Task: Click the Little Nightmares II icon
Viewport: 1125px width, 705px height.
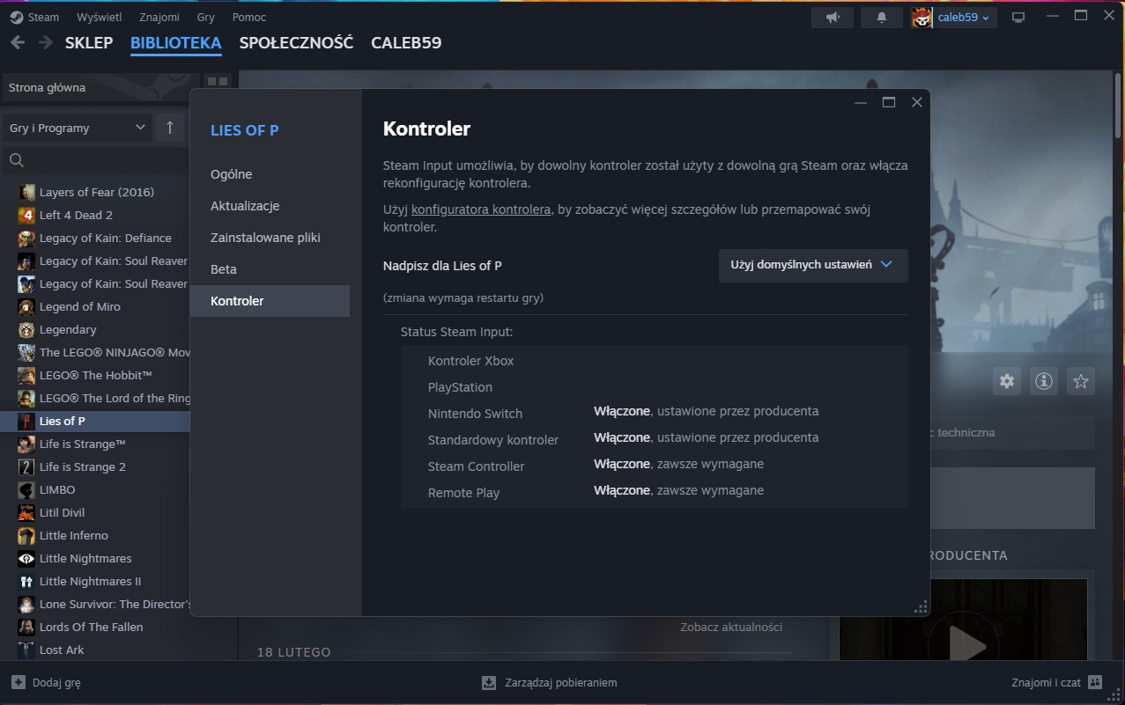Action: tap(26, 581)
